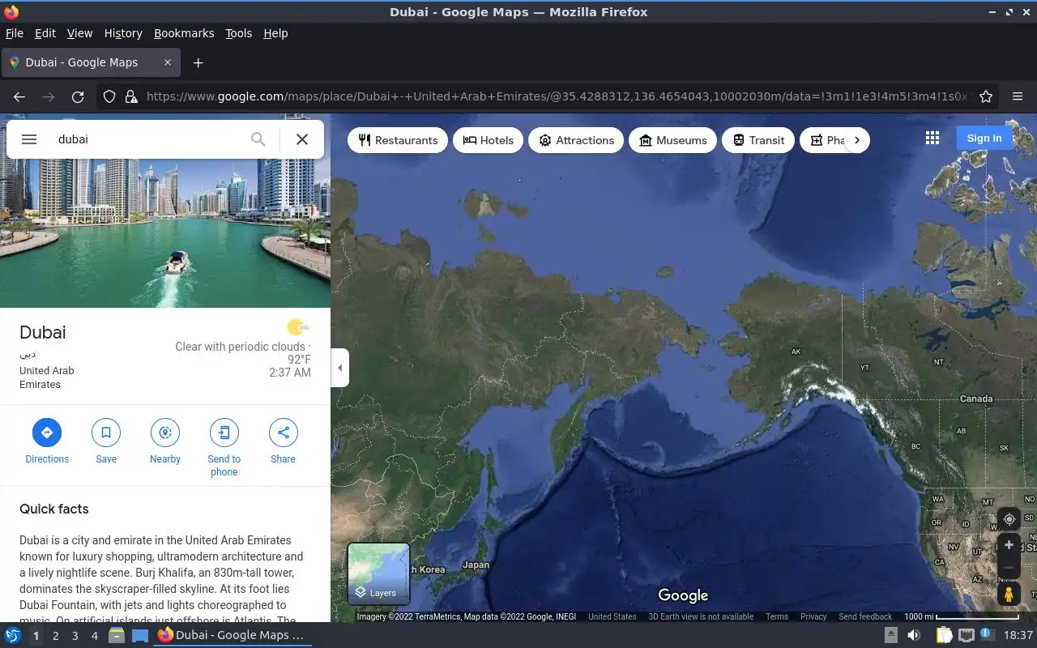Click the Transit category chip
Image resolution: width=1037 pixels, height=648 pixels.
[x=758, y=140]
